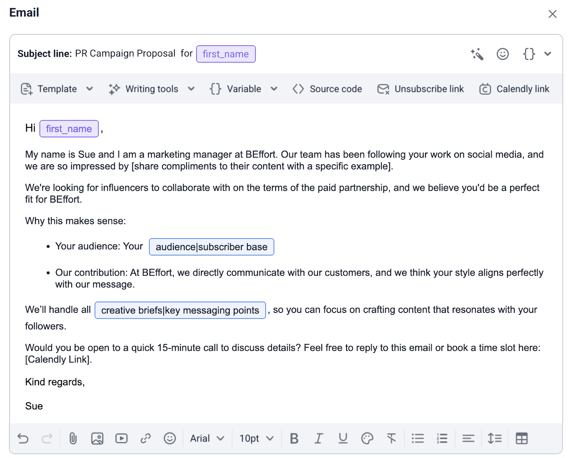Toggle bold formatting
The height and width of the screenshot is (458, 570).
pos(294,438)
